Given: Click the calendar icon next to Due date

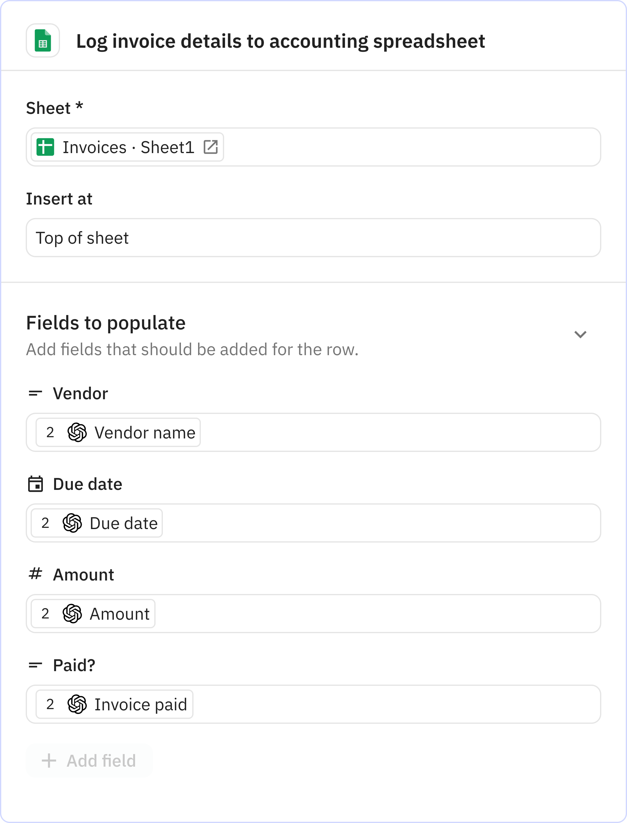Looking at the screenshot, I should click(36, 484).
